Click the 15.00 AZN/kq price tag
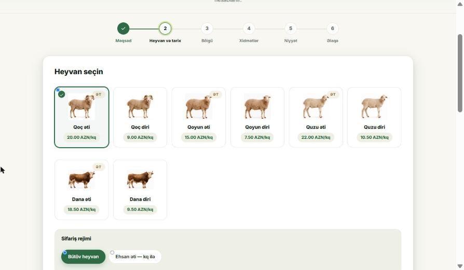This screenshot has height=270, width=464. tap(199, 137)
